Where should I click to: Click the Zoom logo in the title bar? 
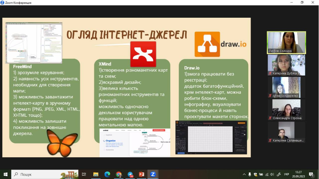pos(3,2)
